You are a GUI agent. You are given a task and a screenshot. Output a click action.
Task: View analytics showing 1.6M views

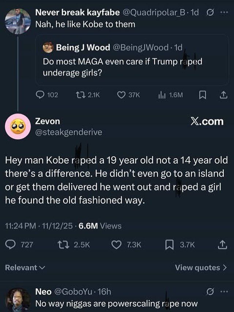click(161, 95)
